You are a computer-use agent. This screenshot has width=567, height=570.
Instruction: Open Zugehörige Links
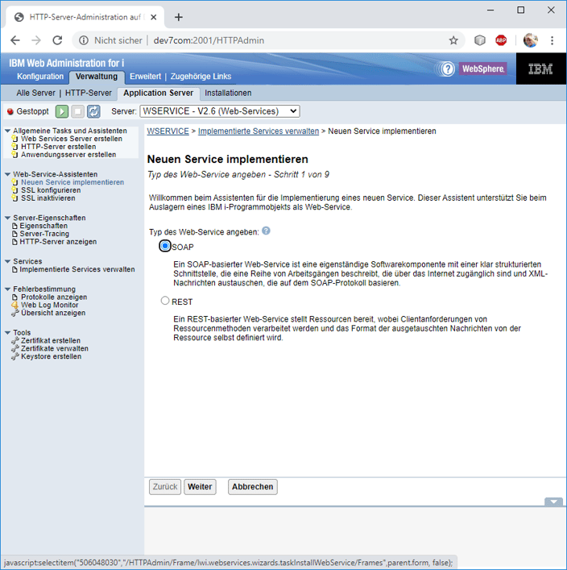tap(201, 77)
